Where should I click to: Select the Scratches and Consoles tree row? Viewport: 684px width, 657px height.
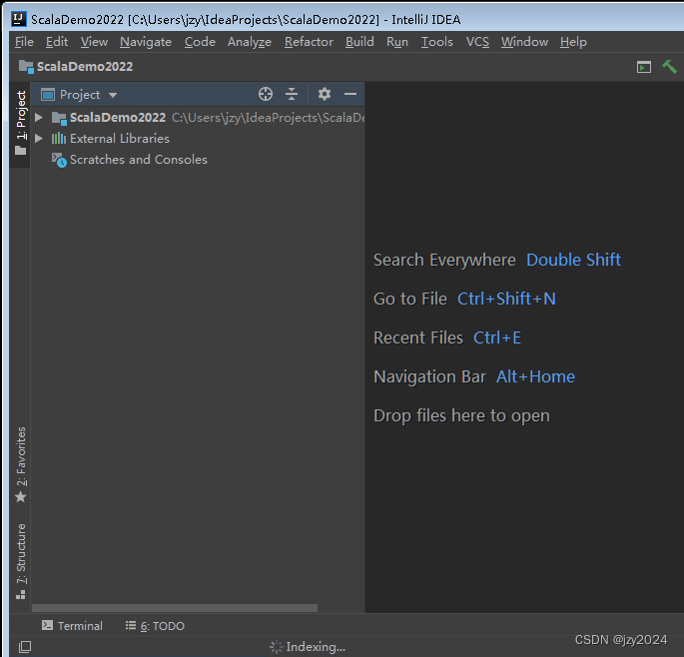tap(198, 160)
